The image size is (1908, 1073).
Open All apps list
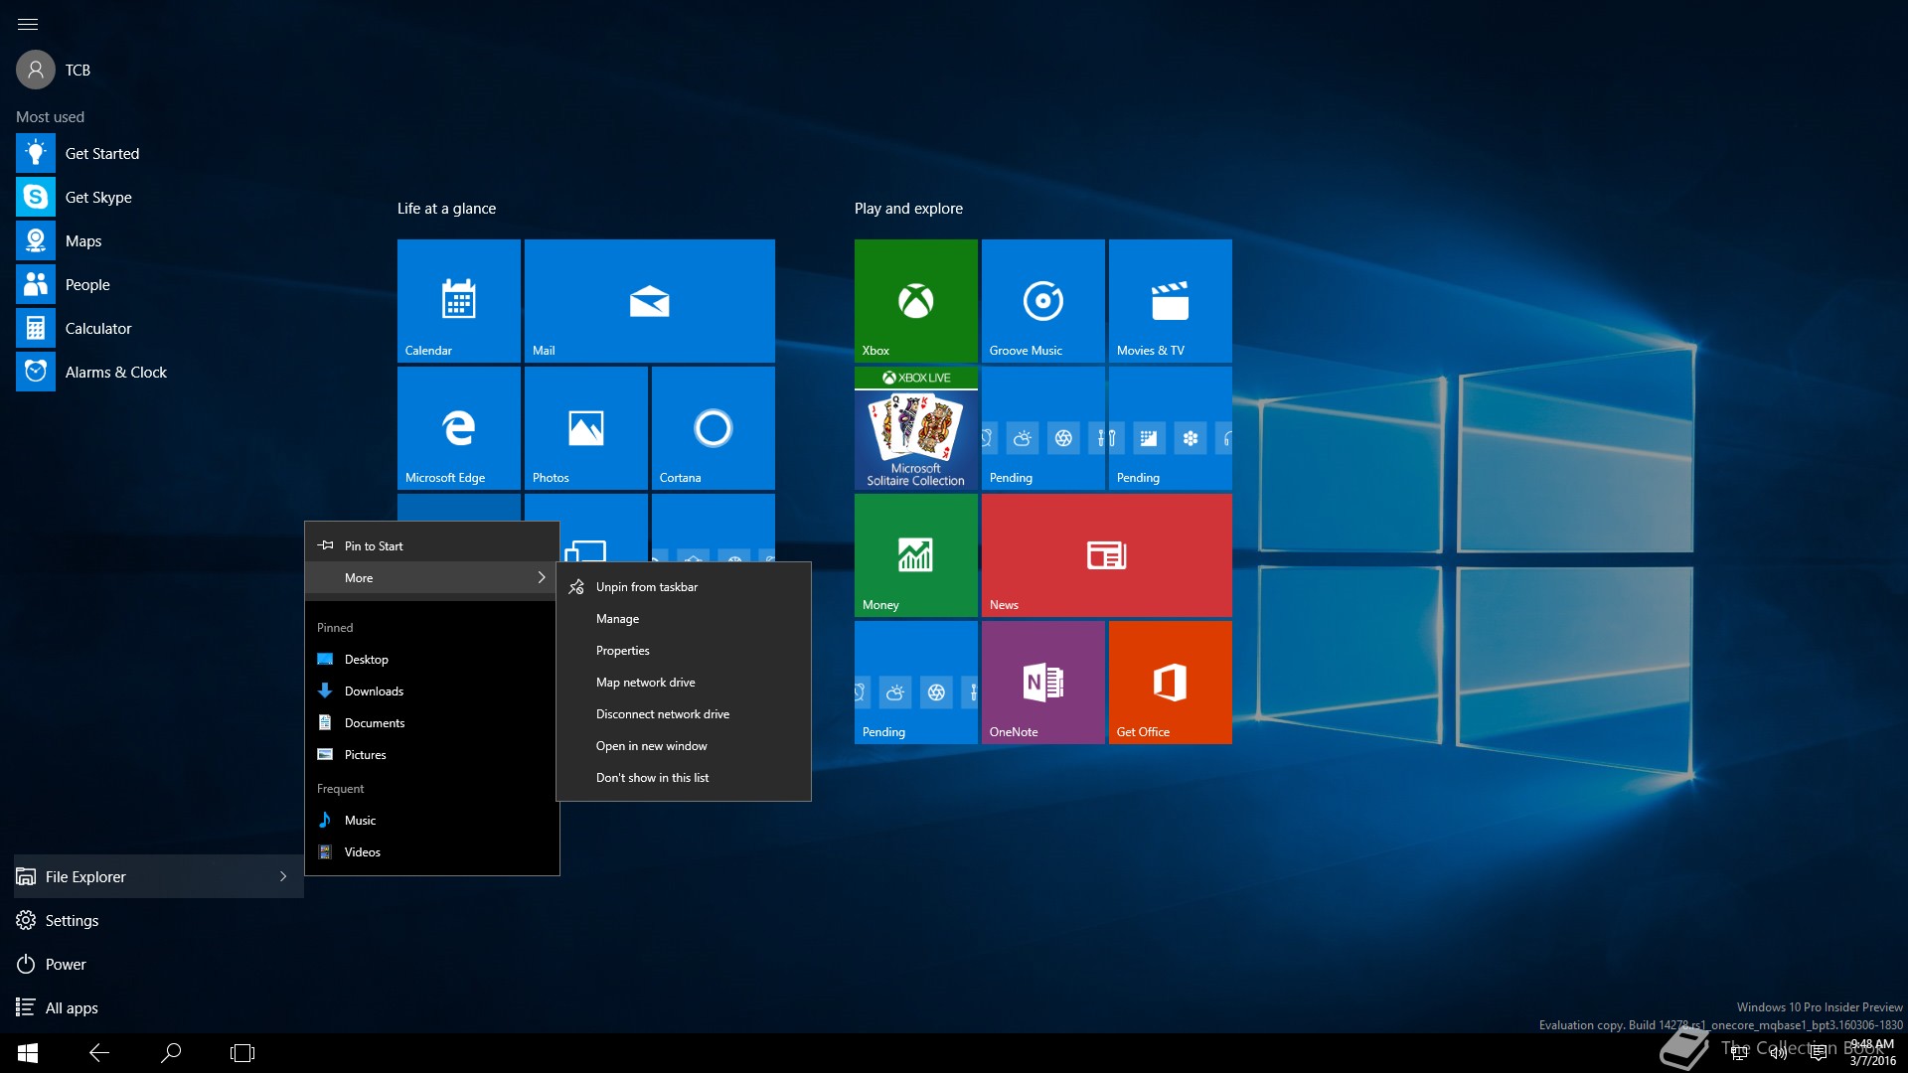pyautogui.click(x=72, y=1008)
